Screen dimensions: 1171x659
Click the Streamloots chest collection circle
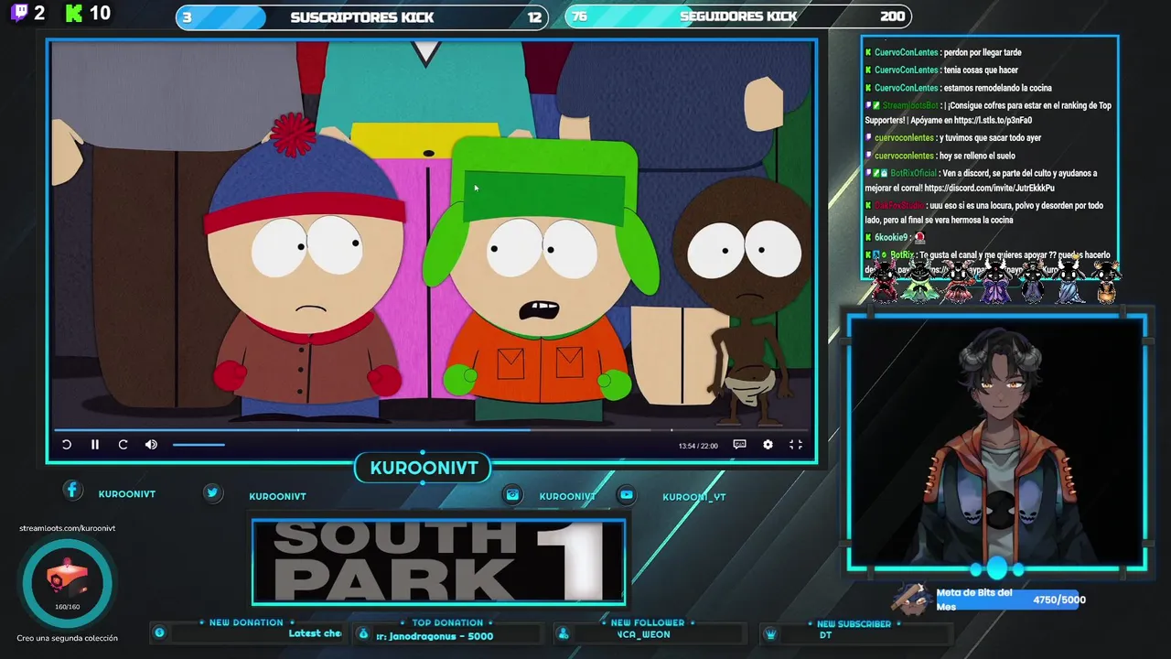click(x=68, y=583)
